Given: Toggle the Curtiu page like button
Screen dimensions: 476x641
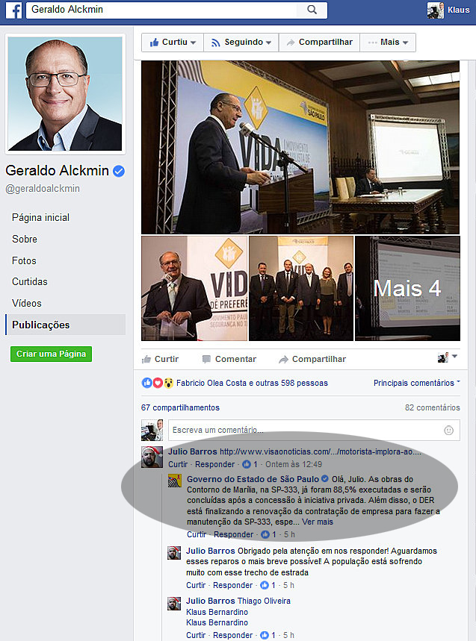Looking at the screenshot, I should click(173, 42).
